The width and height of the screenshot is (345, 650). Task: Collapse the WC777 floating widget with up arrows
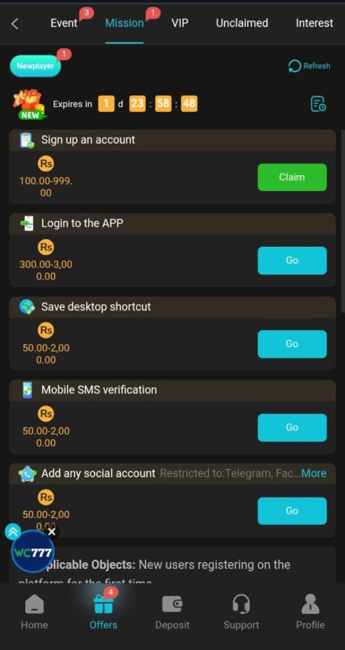pyautogui.click(x=13, y=532)
